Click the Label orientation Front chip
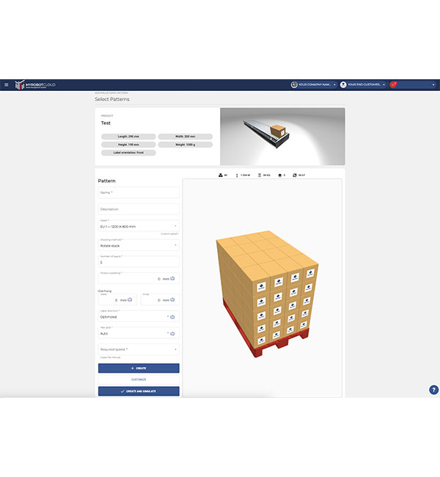This screenshot has width=440, height=477. coord(128,153)
